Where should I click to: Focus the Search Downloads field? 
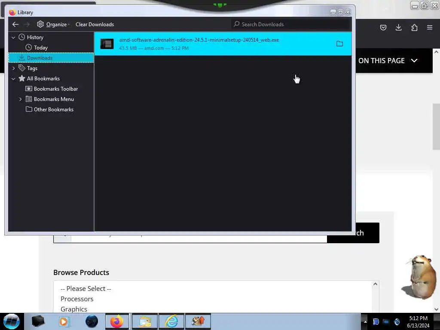point(291,24)
